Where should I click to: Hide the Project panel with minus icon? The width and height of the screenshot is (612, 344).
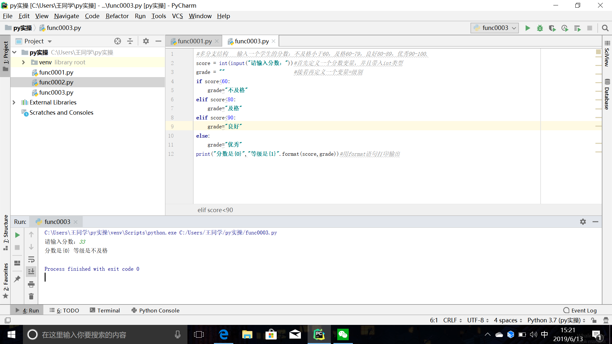158,41
